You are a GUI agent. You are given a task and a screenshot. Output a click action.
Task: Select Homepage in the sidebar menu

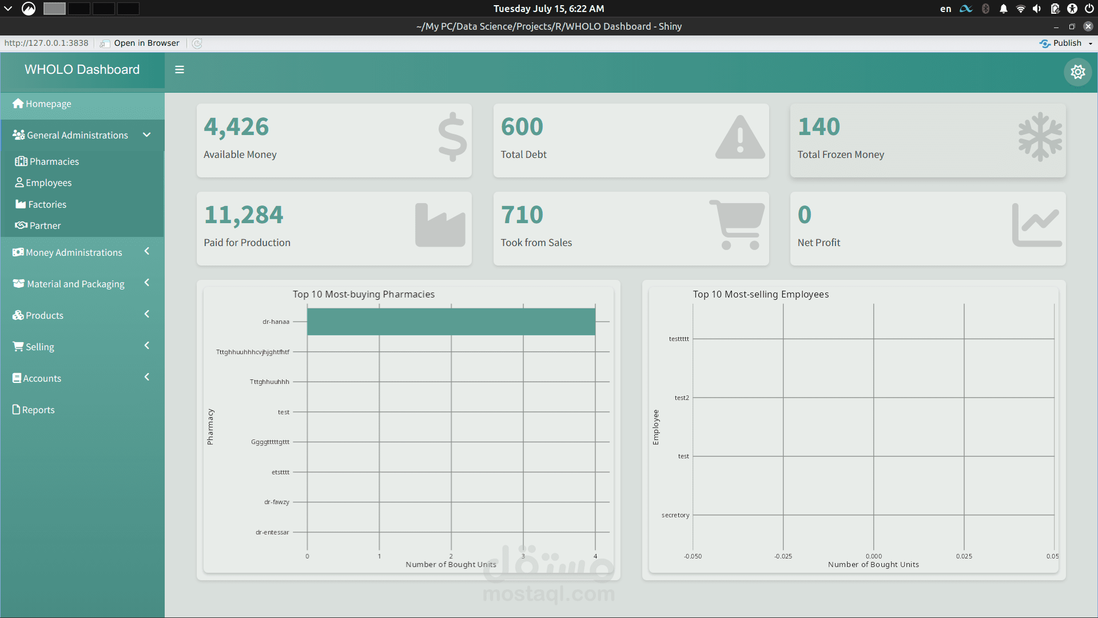coord(47,104)
